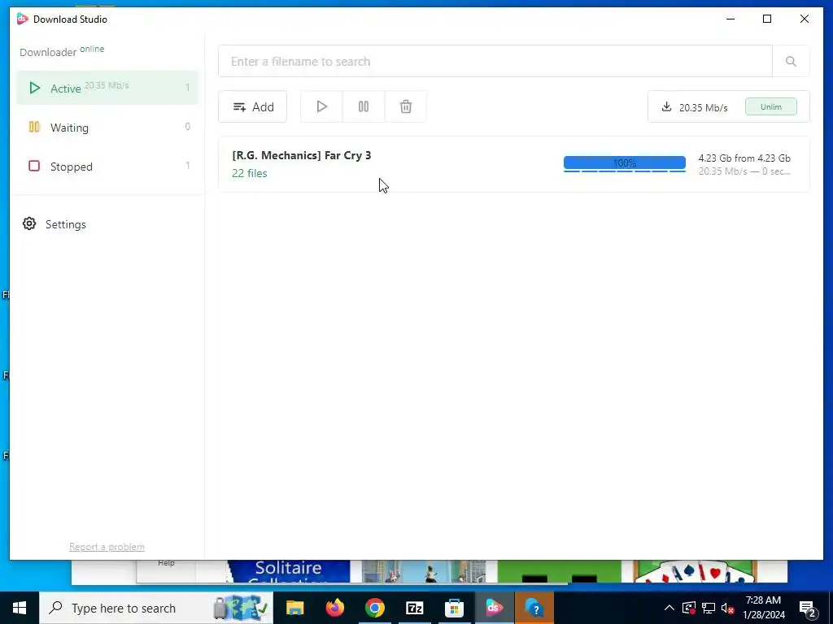
Task: Click the network tray icon
Action: tap(709, 608)
